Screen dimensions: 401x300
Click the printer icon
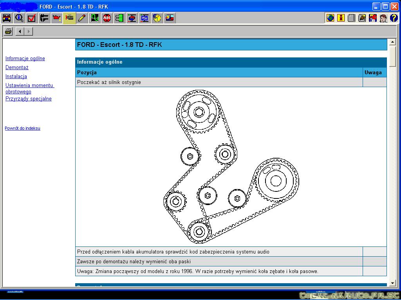tap(8, 31)
